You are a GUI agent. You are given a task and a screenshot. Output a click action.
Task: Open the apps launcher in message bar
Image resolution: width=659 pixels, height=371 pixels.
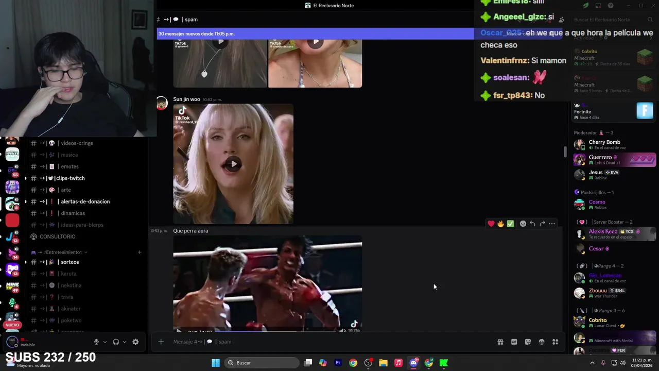coord(556,342)
